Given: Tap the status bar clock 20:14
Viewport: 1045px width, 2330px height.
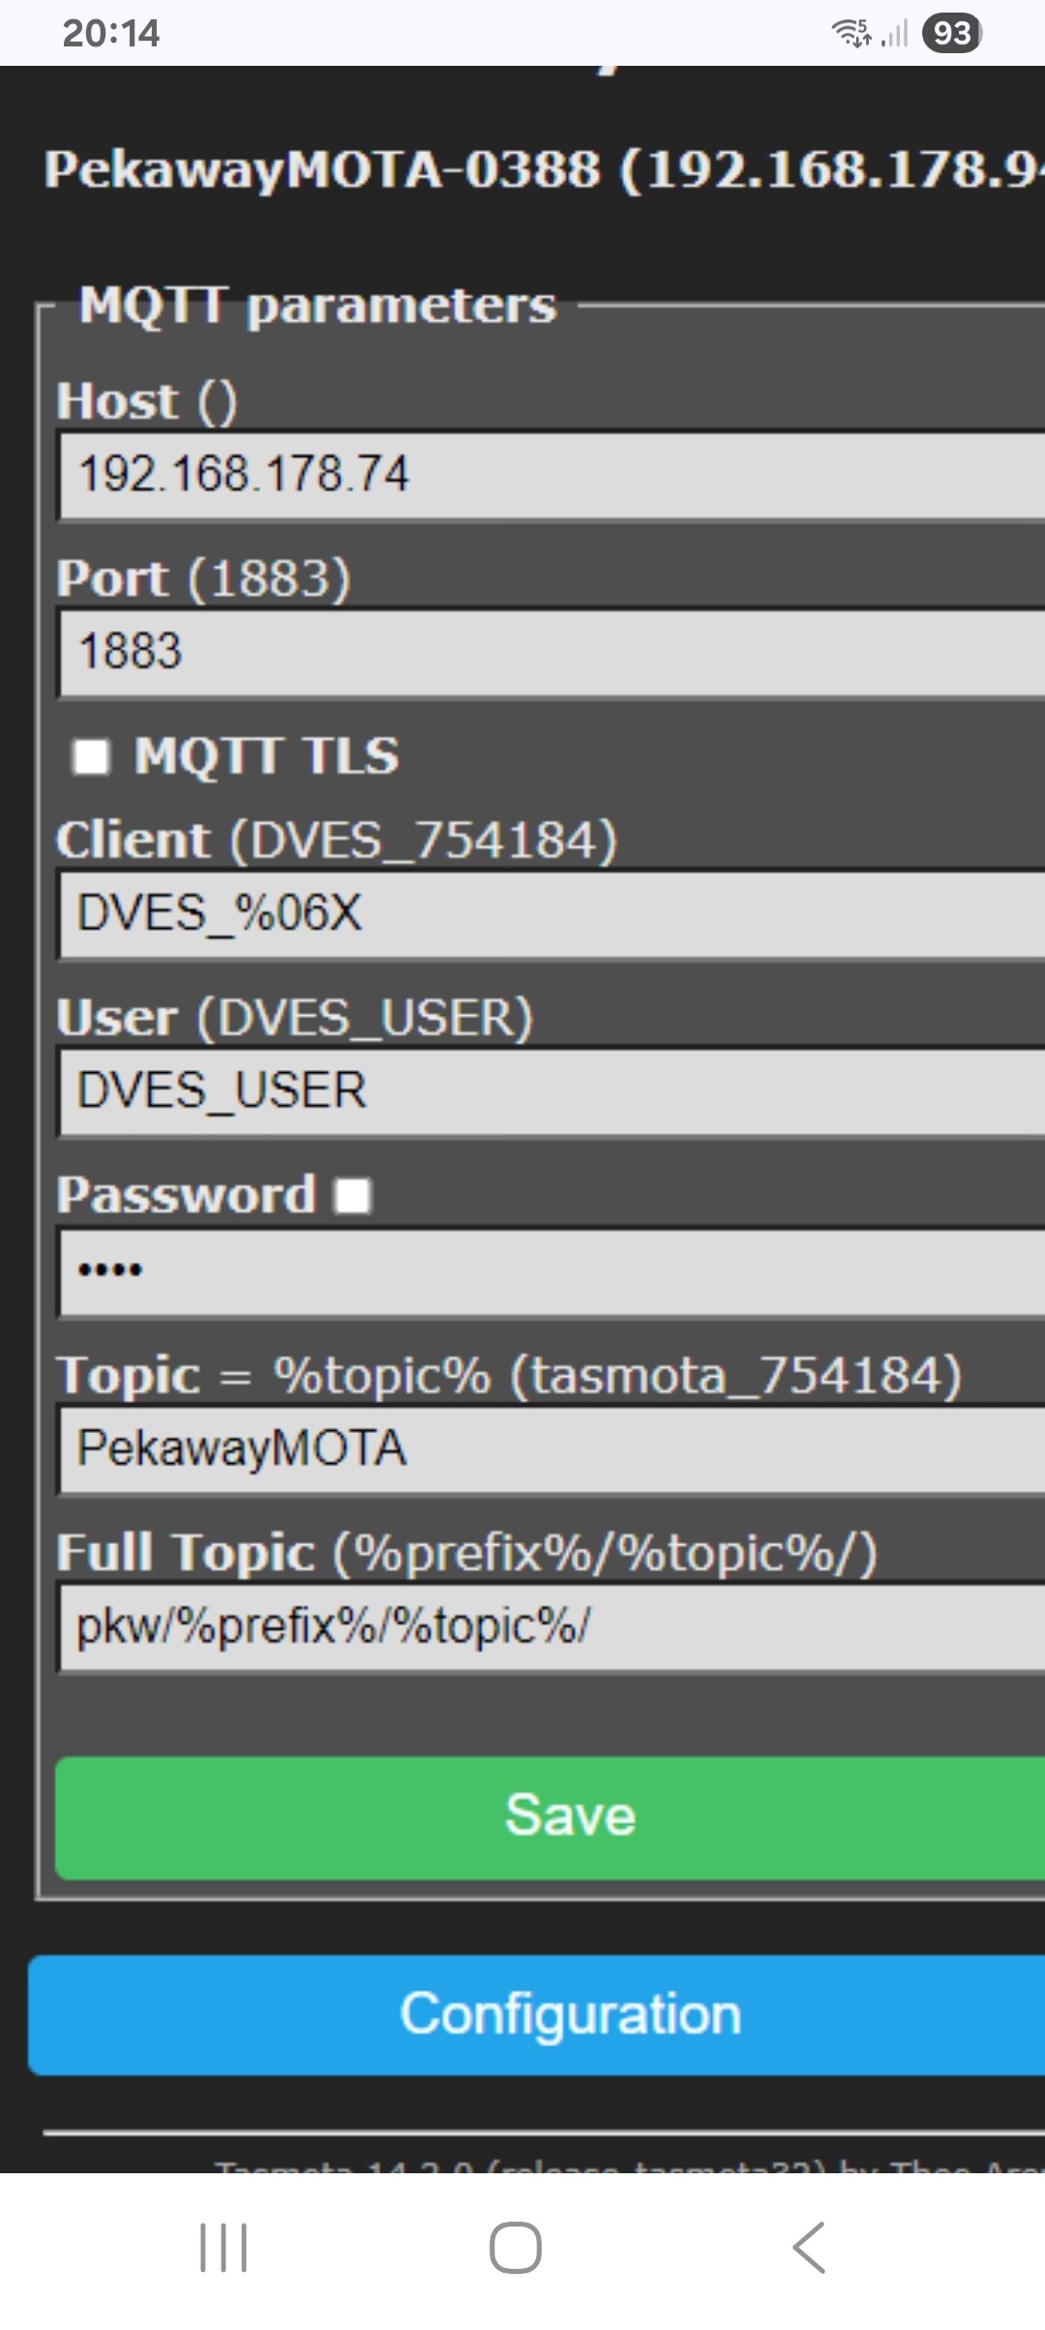Looking at the screenshot, I should [110, 33].
